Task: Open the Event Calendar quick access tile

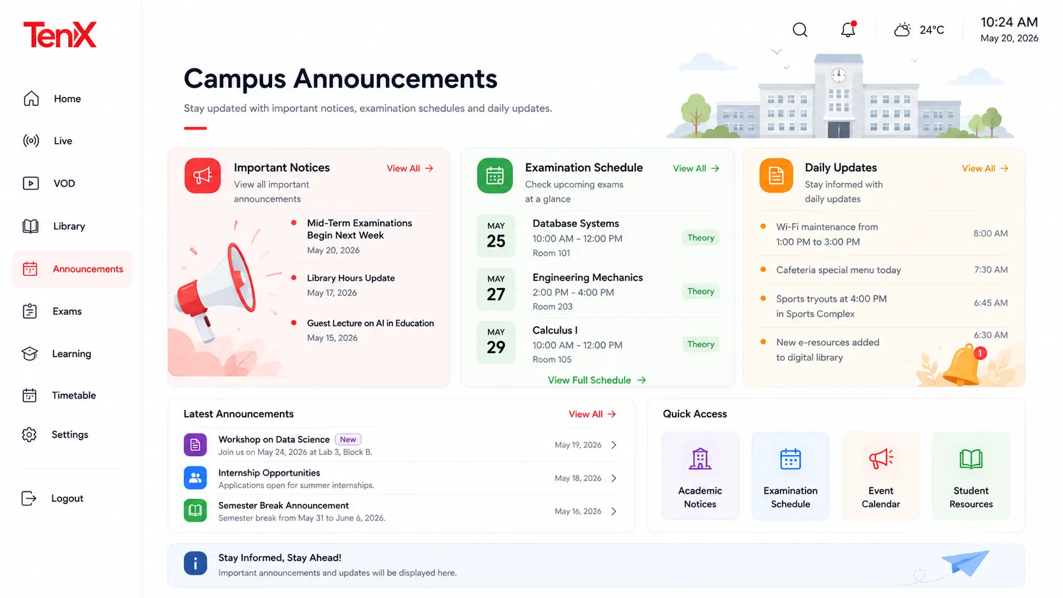Action: (881, 476)
